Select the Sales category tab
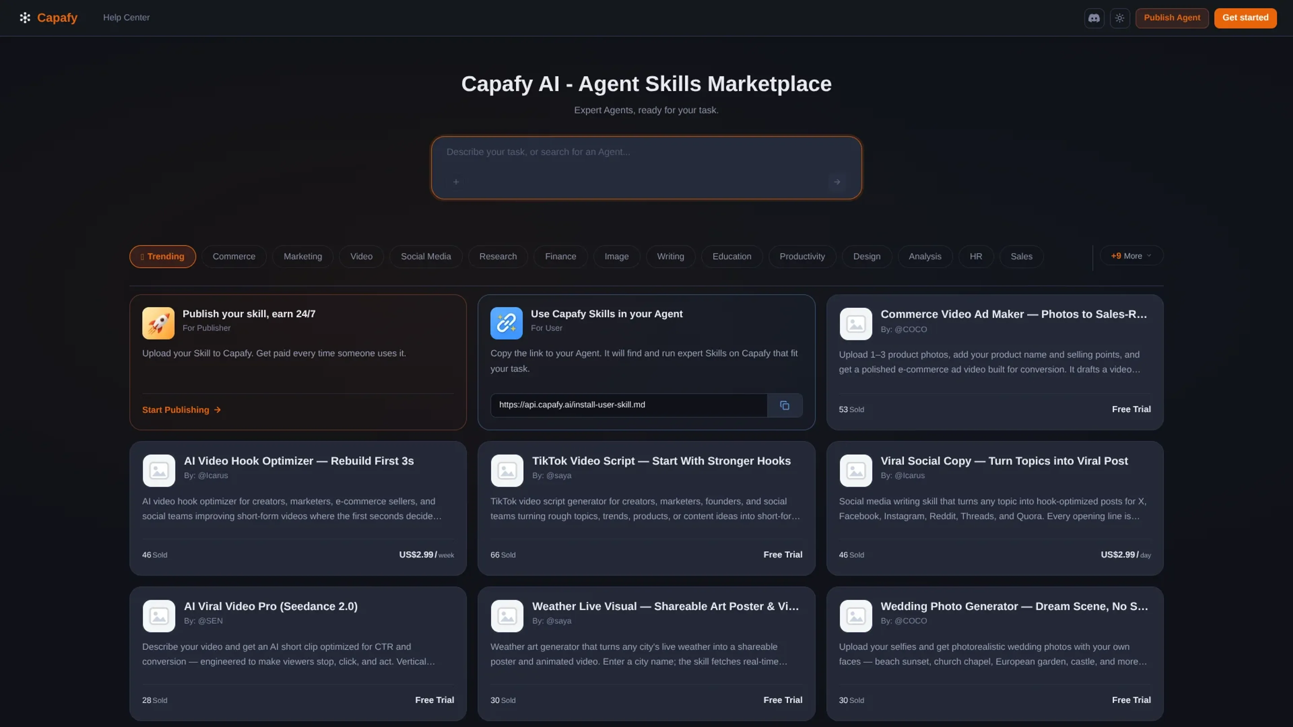The width and height of the screenshot is (1293, 727). tap(1022, 256)
